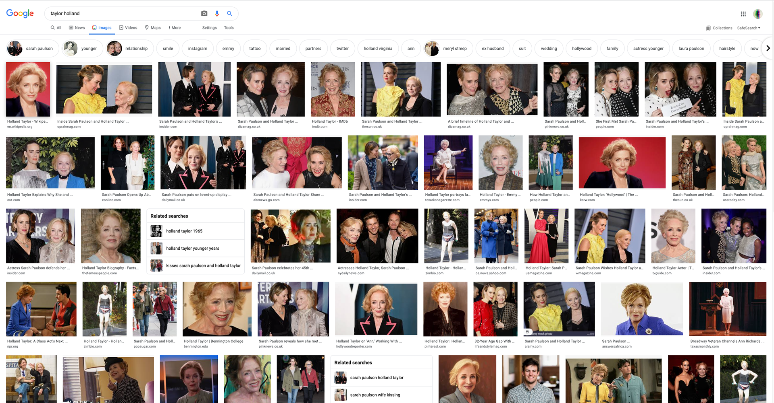Open the IMDb Holland Taylor image result
This screenshot has width=774, height=403.
pos(333,89)
